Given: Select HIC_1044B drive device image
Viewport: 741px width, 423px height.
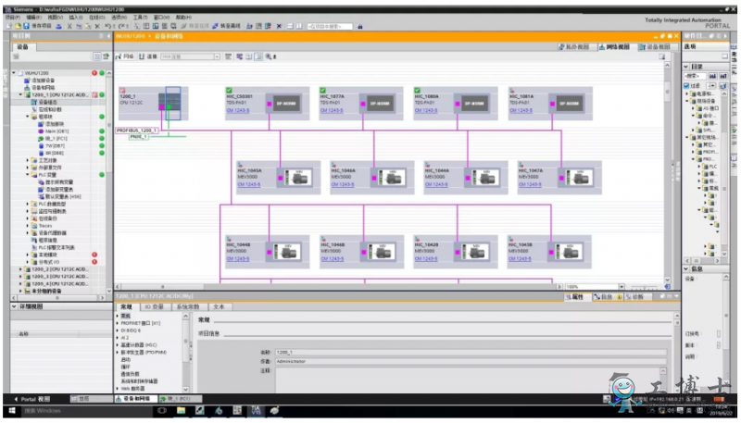Looking at the screenshot, I should [286, 252].
